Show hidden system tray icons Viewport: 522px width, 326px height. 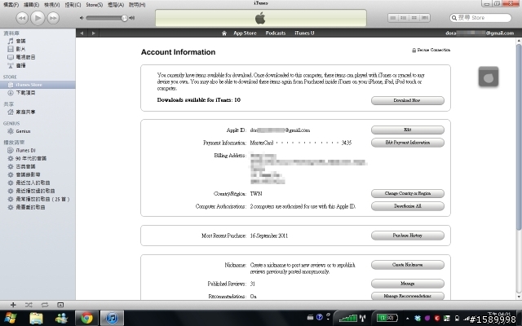tap(408, 319)
